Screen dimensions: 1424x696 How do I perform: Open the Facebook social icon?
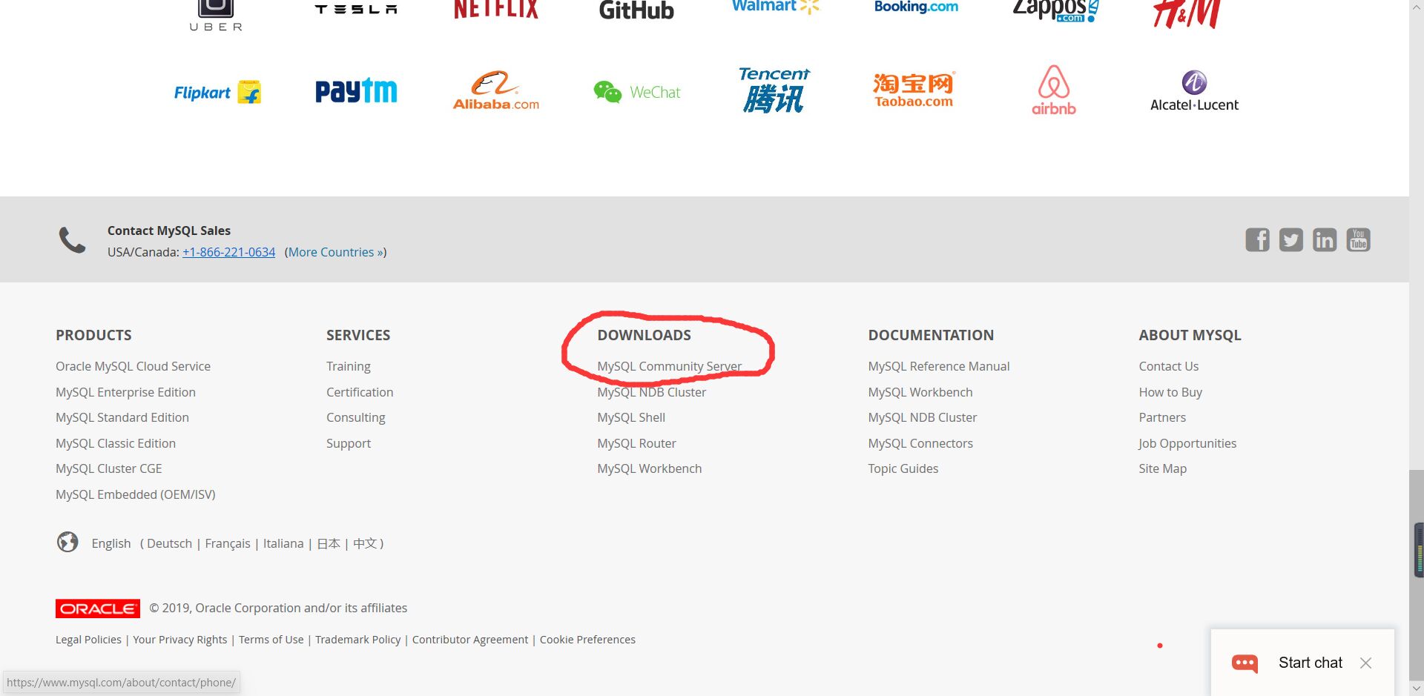1257,240
